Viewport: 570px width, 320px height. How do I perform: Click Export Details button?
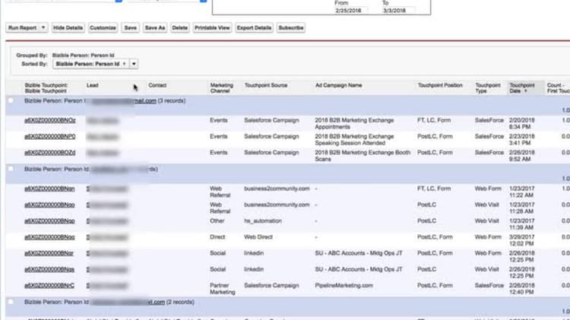click(x=254, y=28)
